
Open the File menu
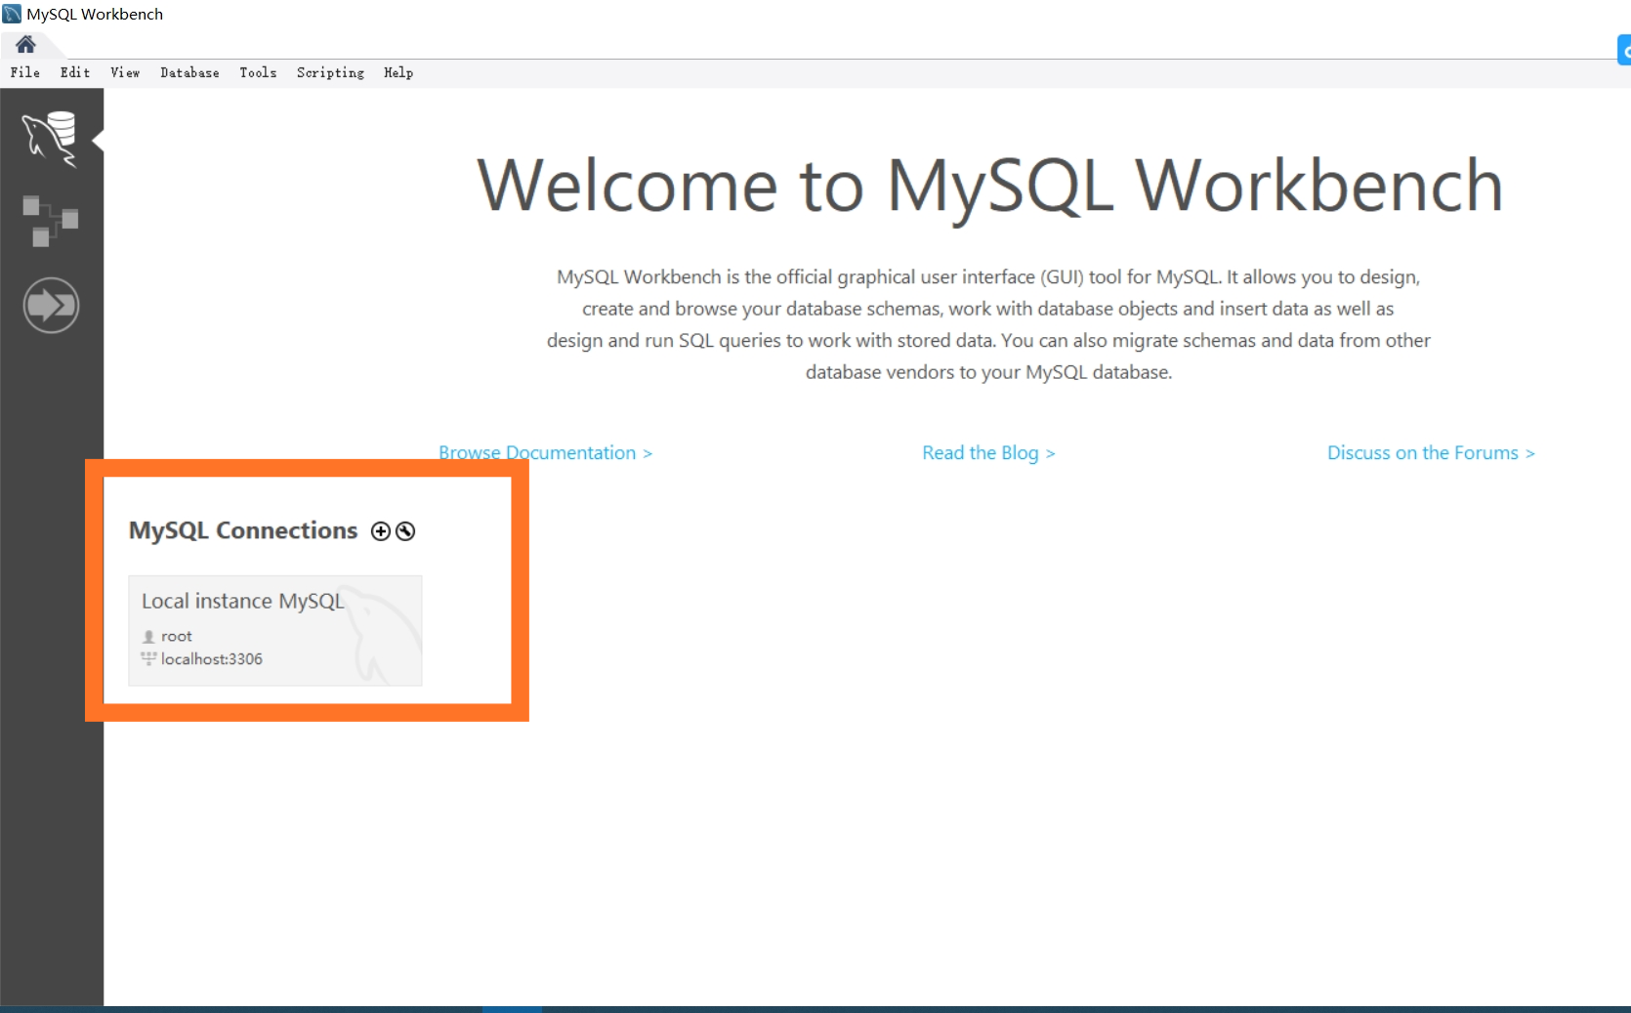click(x=24, y=72)
